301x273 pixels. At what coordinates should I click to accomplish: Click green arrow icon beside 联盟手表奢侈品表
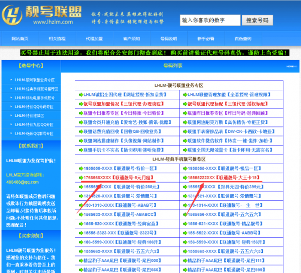[185, 131]
